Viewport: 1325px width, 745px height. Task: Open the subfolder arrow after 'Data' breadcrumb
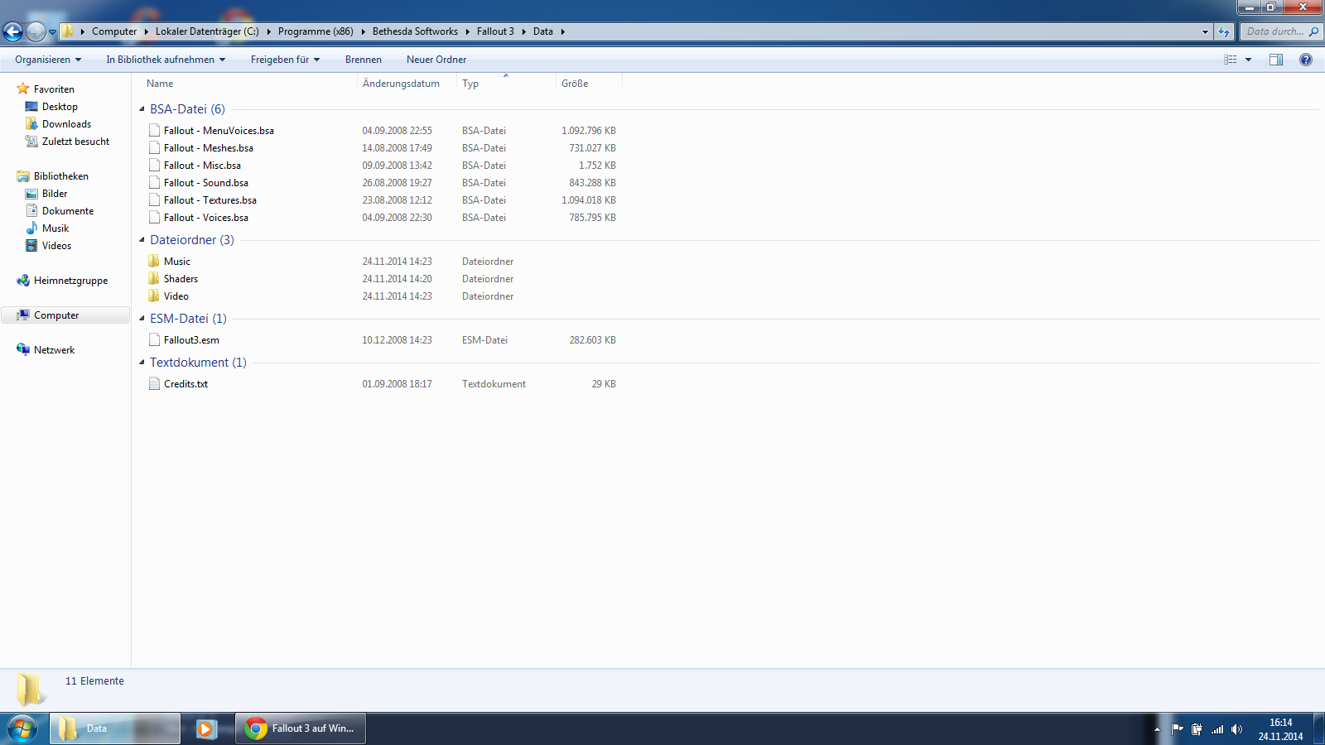point(562,31)
